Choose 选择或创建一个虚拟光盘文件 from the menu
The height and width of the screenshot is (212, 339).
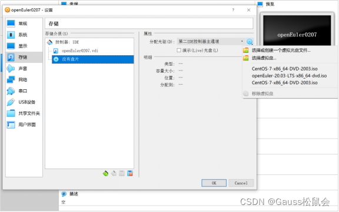[290, 51]
